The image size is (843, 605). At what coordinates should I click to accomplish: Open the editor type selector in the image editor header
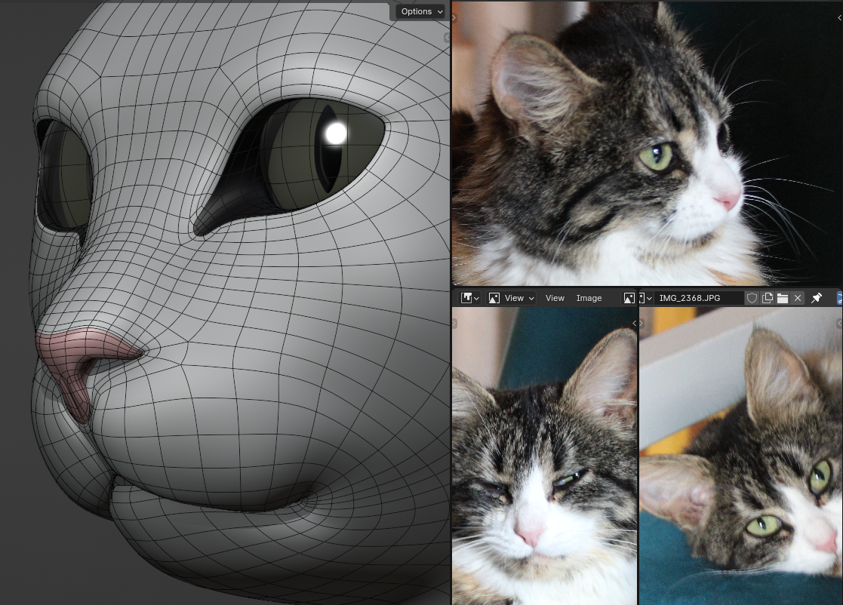pos(469,298)
